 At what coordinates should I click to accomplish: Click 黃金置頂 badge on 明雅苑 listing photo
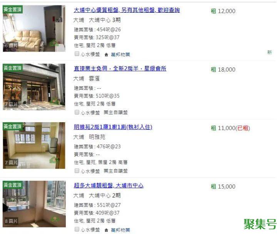[13, 126]
